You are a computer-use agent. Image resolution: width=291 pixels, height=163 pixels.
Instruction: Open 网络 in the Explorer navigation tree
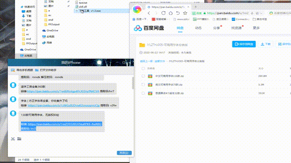point(47,43)
